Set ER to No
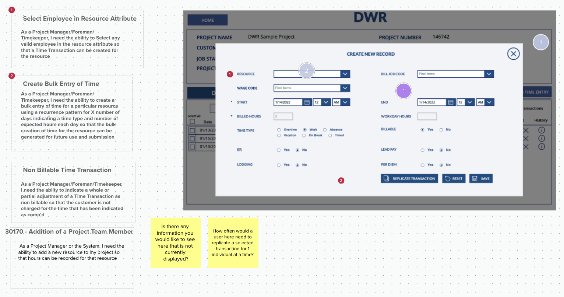The width and height of the screenshot is (564, 297). [x=297, y=150]
